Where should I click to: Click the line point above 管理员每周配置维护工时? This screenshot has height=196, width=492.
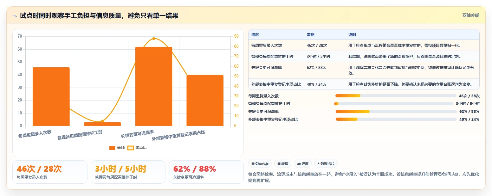point(102,121)
